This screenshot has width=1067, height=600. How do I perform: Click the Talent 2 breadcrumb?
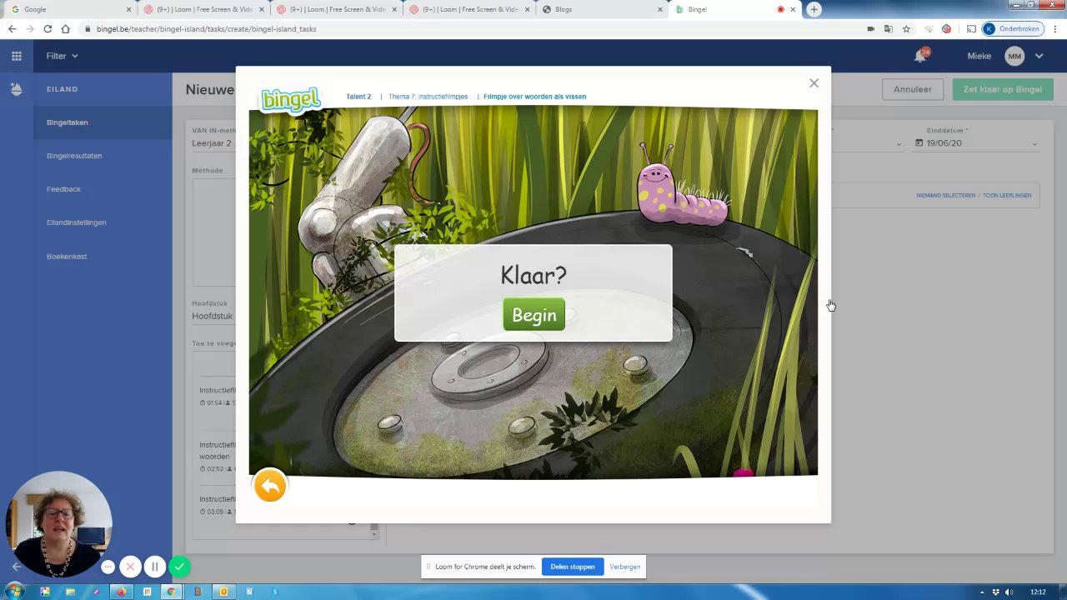(358, 97)
